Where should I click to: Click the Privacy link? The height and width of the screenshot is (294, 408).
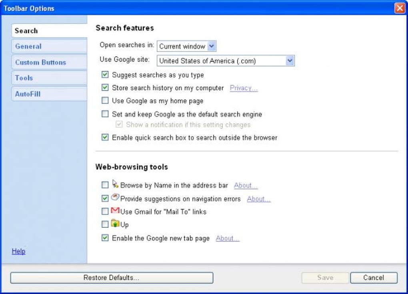point(244,88)
